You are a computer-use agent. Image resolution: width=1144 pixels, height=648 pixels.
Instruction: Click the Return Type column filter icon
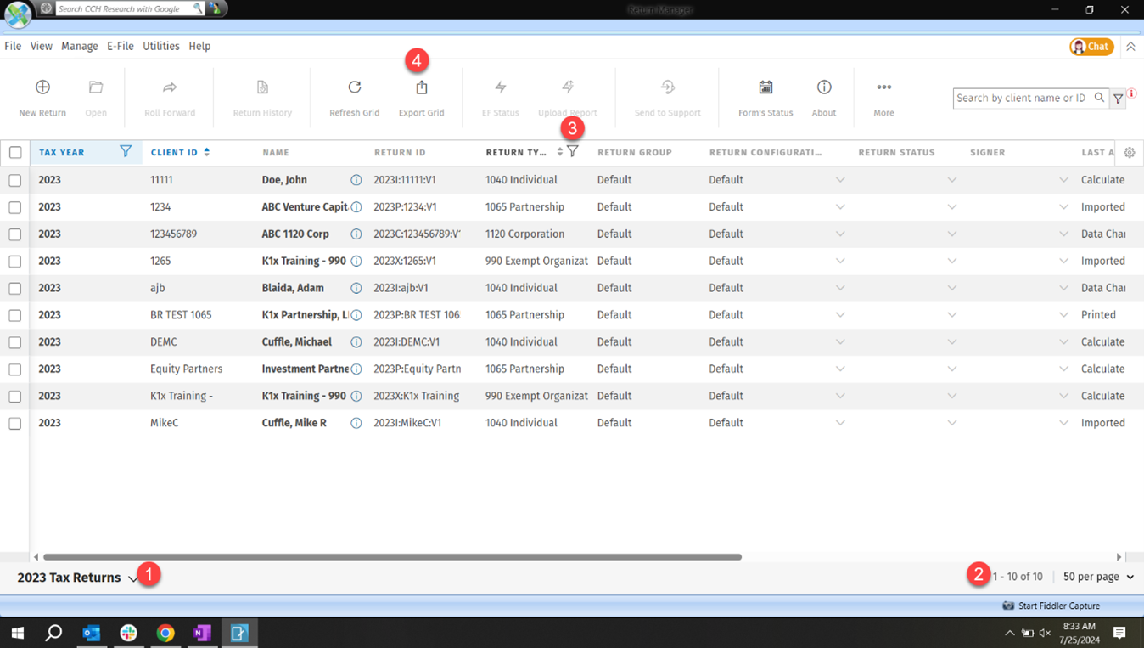coord(573,151)
